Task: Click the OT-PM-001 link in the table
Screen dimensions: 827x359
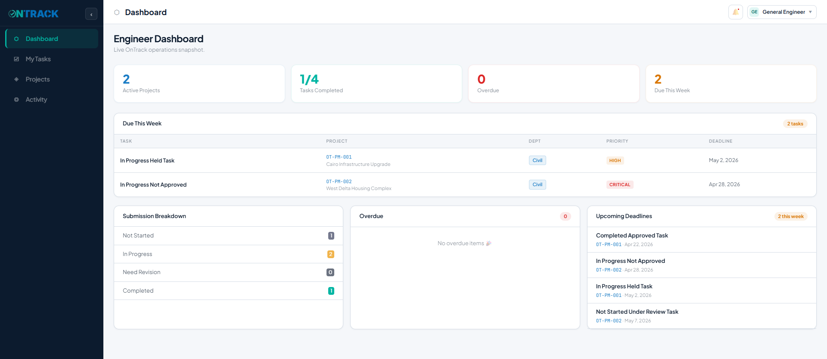Action: coord(339,157)
